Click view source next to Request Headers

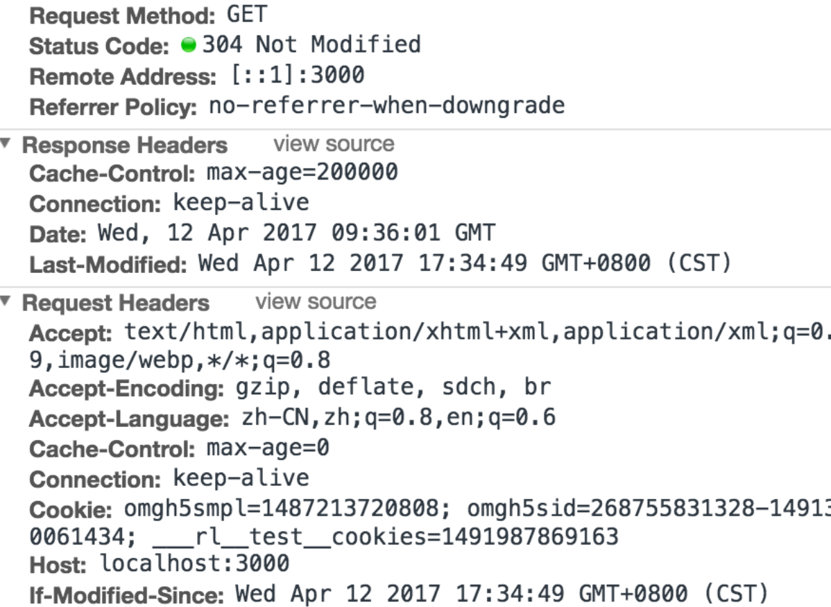(316, 301)
